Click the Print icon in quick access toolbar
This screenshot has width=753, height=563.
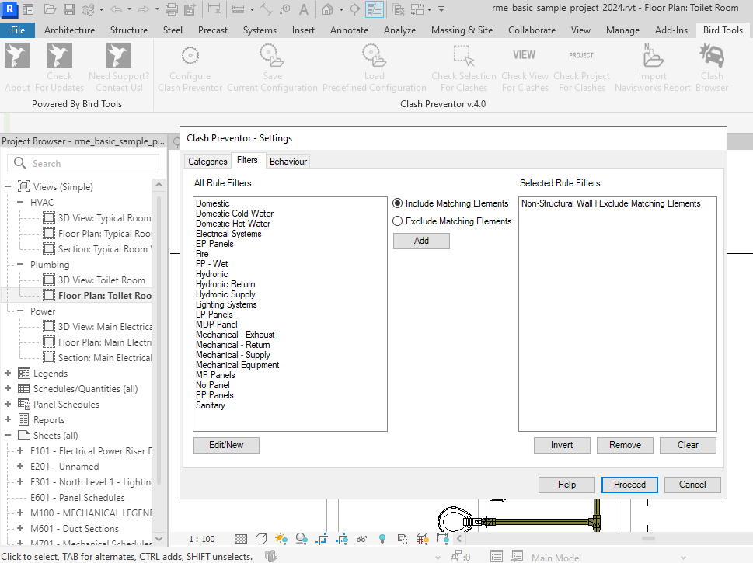[x=172, y=10]
